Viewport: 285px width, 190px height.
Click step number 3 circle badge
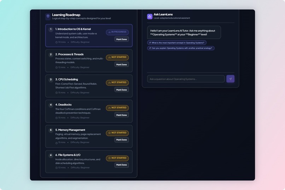point(51,80)
